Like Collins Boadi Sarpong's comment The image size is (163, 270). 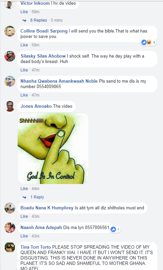pos(24,45)
